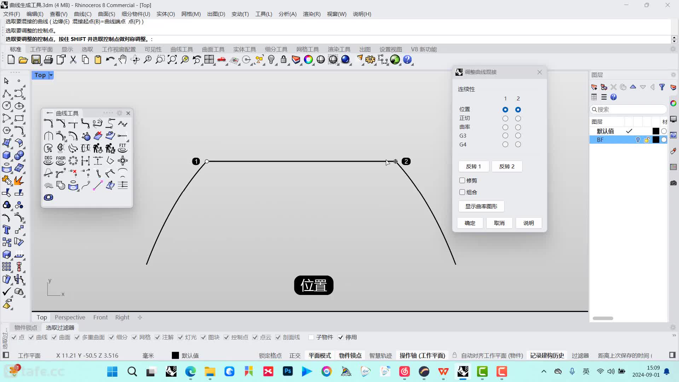Close the 曲线工具 floating panel
The width and height of the screenshot is (679, 382).
[x=128, y=113]
